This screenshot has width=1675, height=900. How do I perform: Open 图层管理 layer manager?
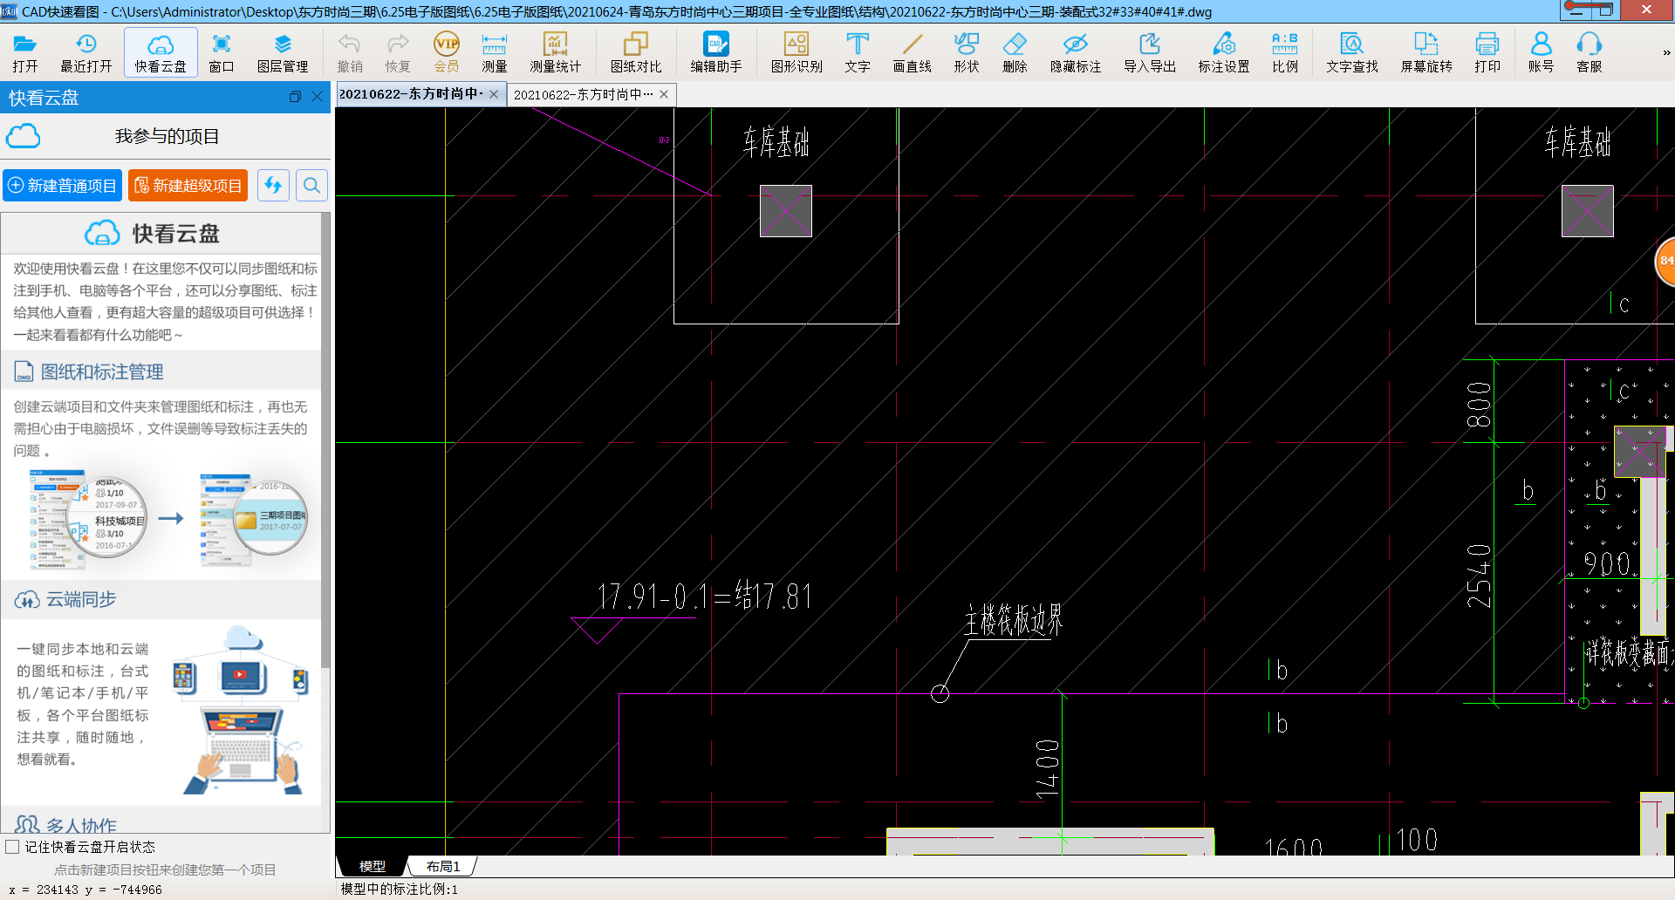283,52
